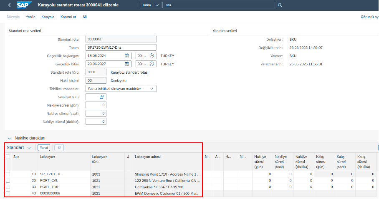Collapse the Nakliye durakları section
Image resolution: width=379 pixels, height=199 pixels.
coord(9,138)
